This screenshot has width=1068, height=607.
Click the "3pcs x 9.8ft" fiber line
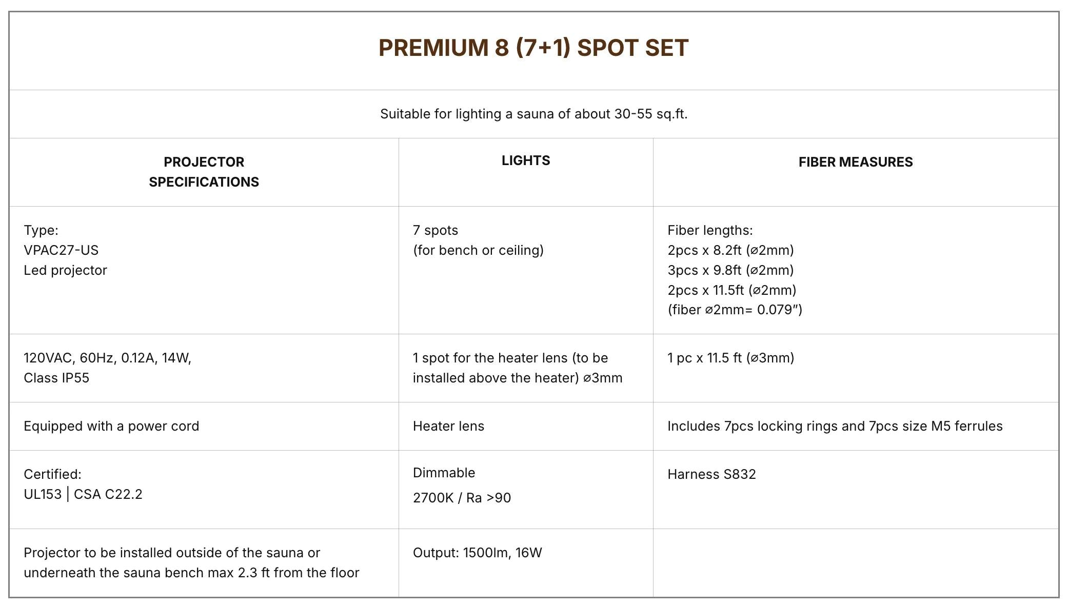[730, 270]
